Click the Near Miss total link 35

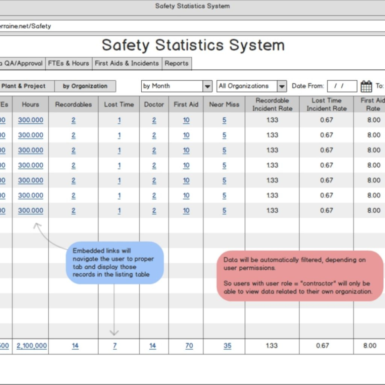point(227,346)
